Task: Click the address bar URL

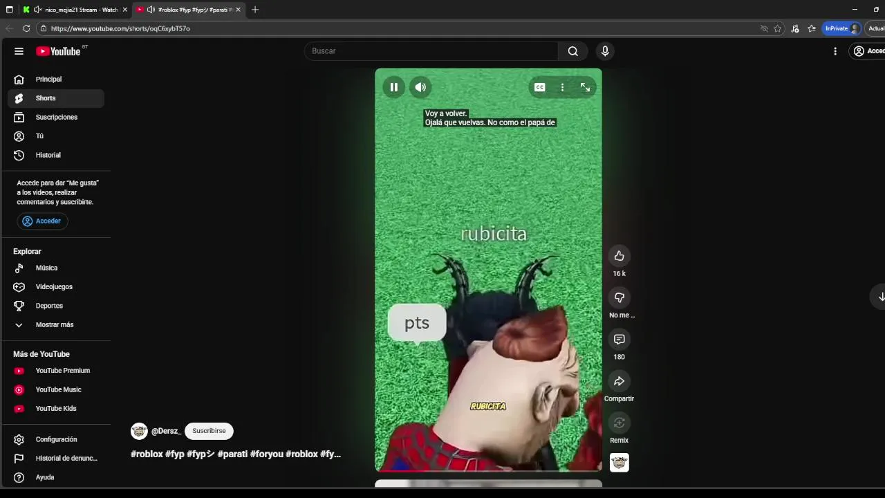Action: tap(120, 28)
